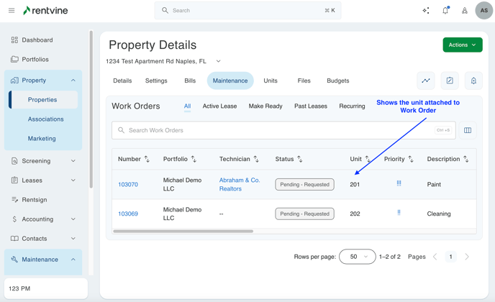Toggle sort on Technician column
Image resolution: width=495 pixels, height=302 pixels.
256,159
